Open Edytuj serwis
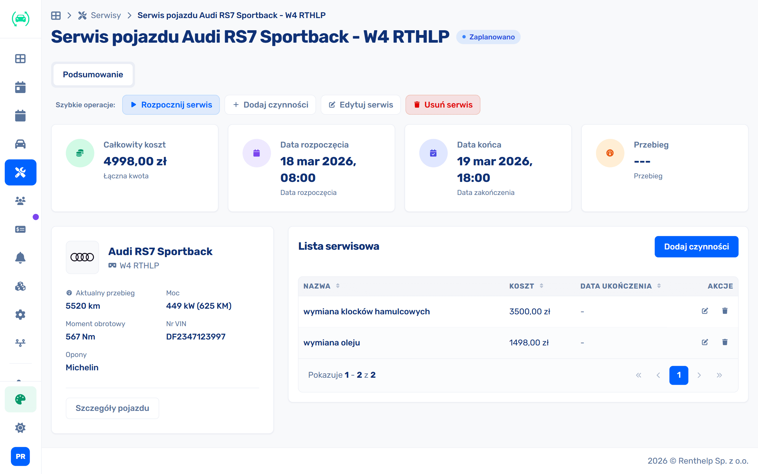 click(x=361, y=105)
